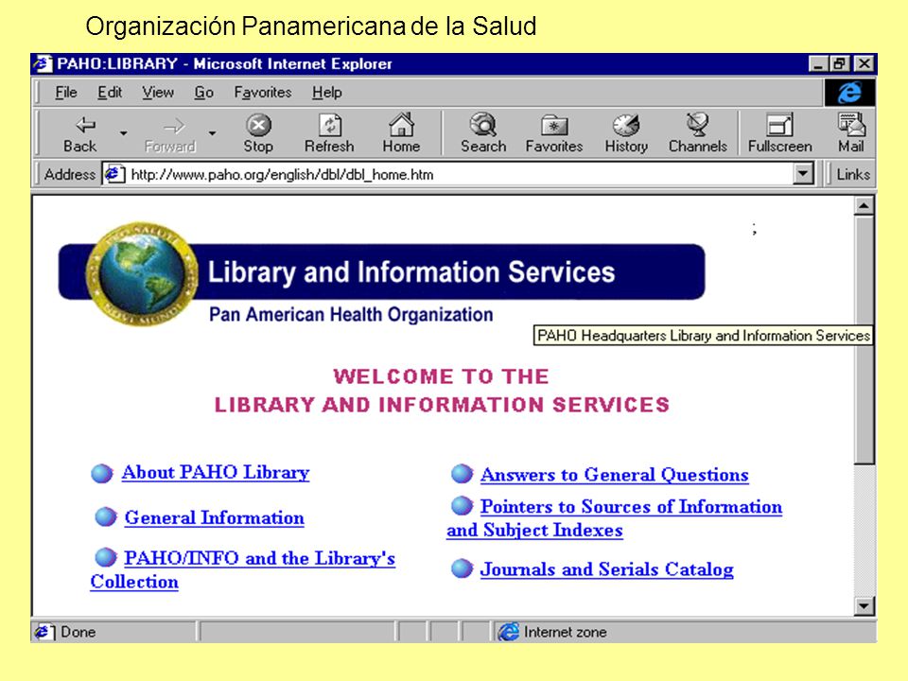Open the File menu
The width and height of the screenshot is (908, 681).
[x=66, y=93]
